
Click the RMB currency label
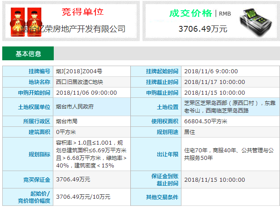[224, 14]
